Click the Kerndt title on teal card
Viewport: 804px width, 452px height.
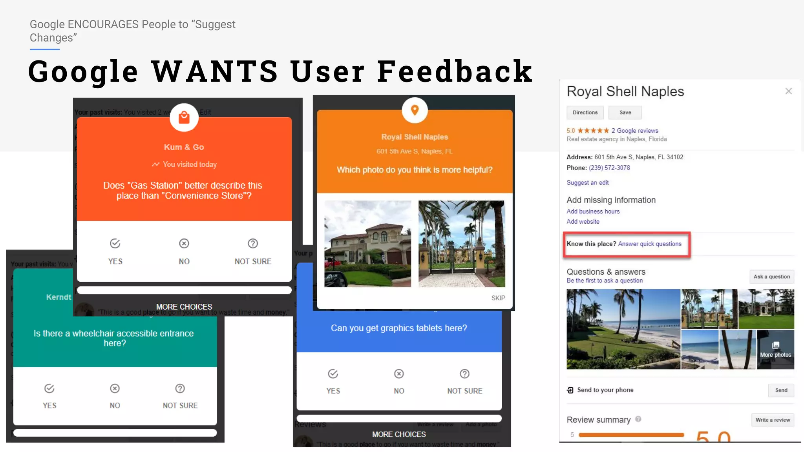point(59,297)
